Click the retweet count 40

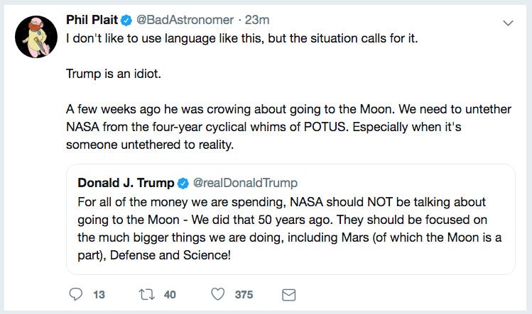(x=170, y=294)
